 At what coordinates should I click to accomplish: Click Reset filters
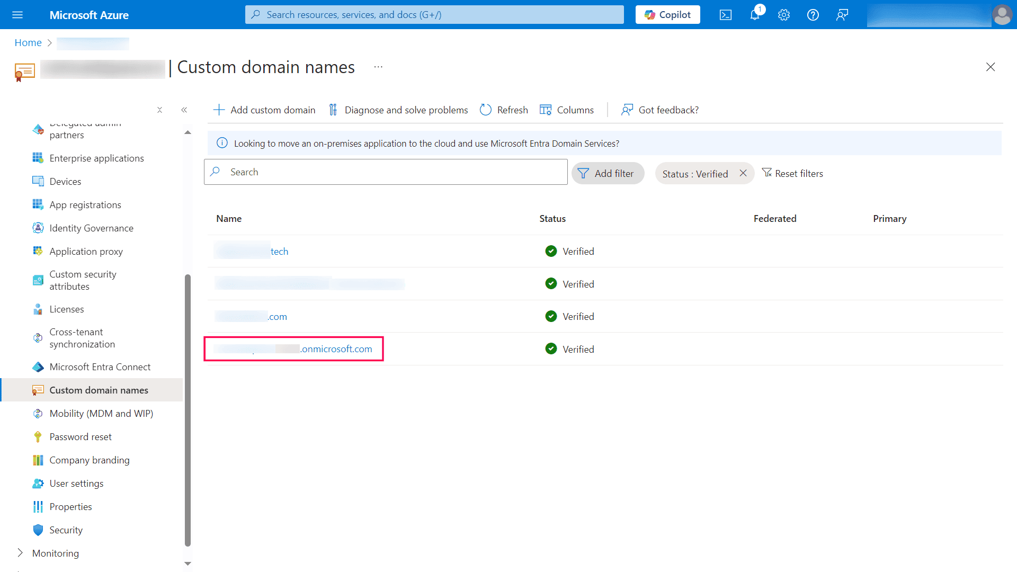[x=792, y=173]
